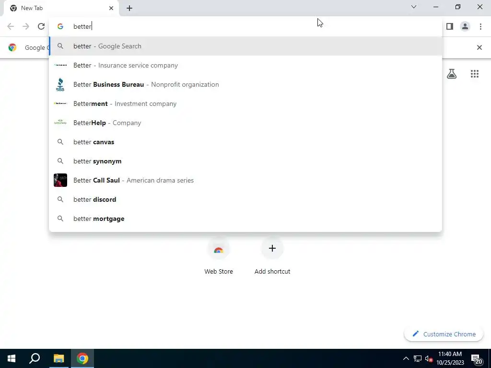
Task: Open the Chrome Labs flask icon
Action: pos(452,74)
